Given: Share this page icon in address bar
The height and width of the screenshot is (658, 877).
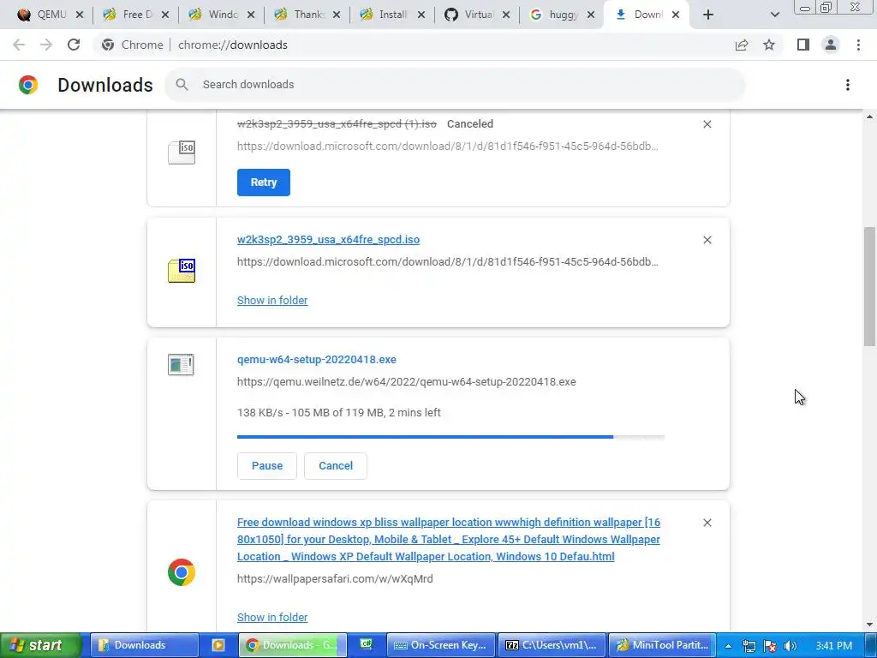Looking at the screenshot, I should pyautogui.click(x=742, y=45).
